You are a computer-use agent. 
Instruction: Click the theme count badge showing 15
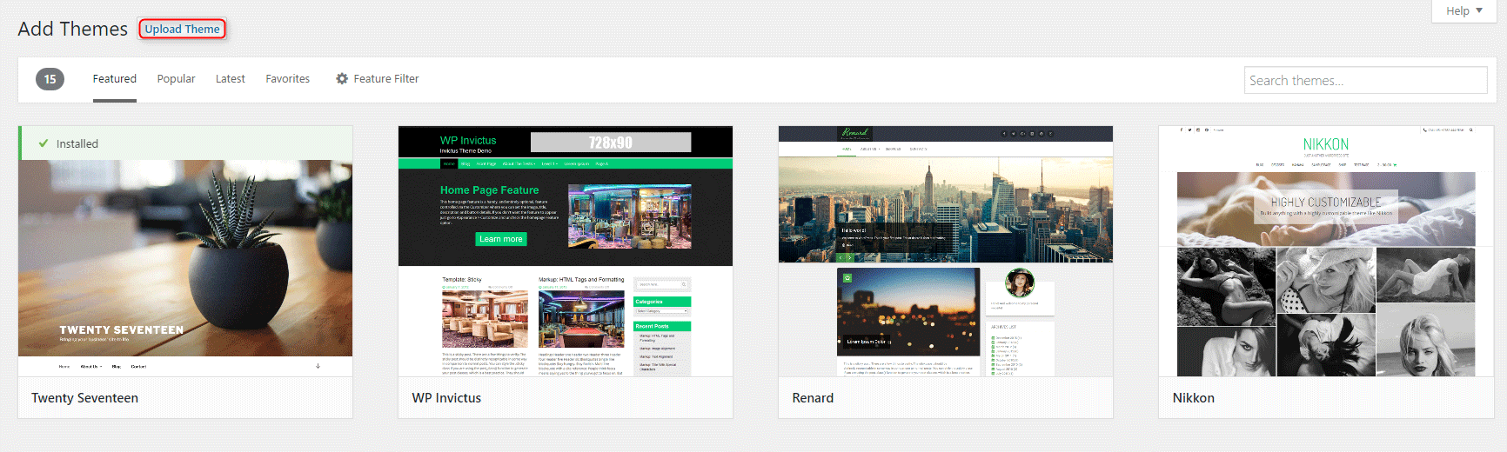50,79
